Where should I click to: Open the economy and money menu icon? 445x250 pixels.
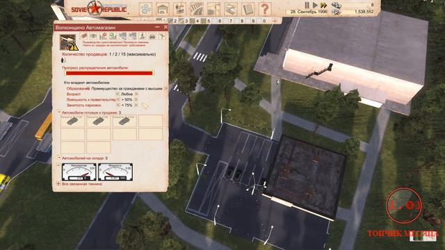tap(230, 9)
